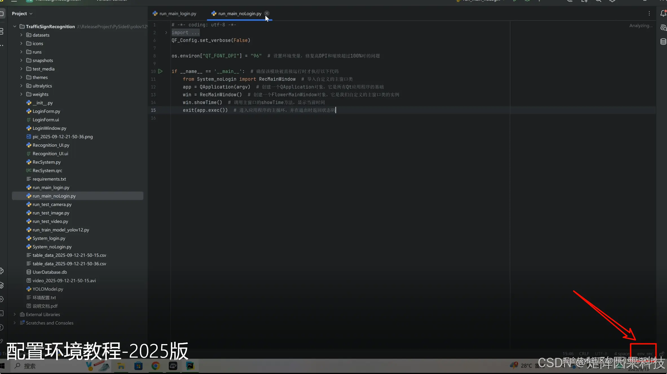Collapse the TrafficSignRecognition project root
Image resolution: width=667 pixels, height=374 pixels.
click(x=15, y=27)
